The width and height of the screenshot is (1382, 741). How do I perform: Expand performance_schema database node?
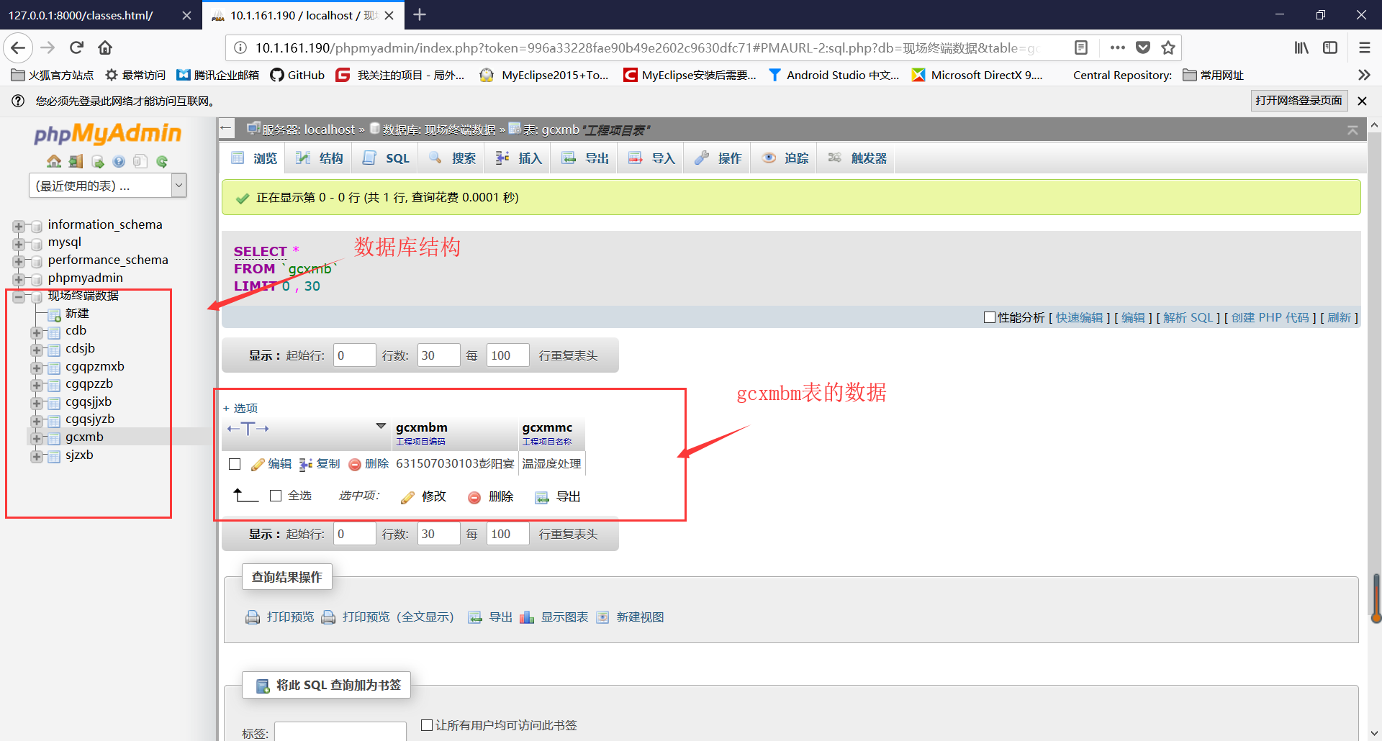click(19, 262)
